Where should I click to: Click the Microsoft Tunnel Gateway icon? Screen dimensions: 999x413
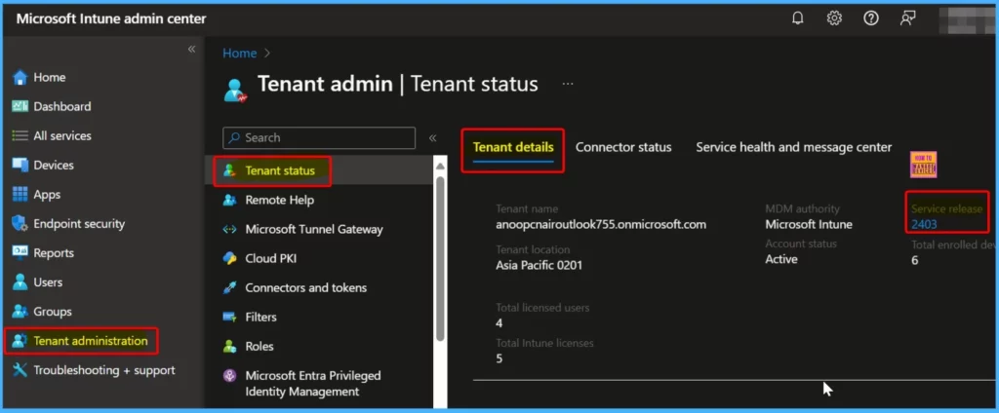[230, 229]
